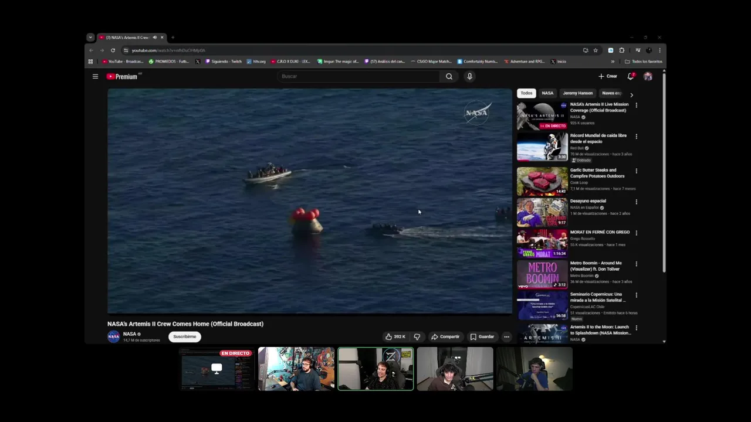Open the Récord Mundial de caída libre thumbnail
Viewport: 751px width, 422px height.
tap(542, 147)
